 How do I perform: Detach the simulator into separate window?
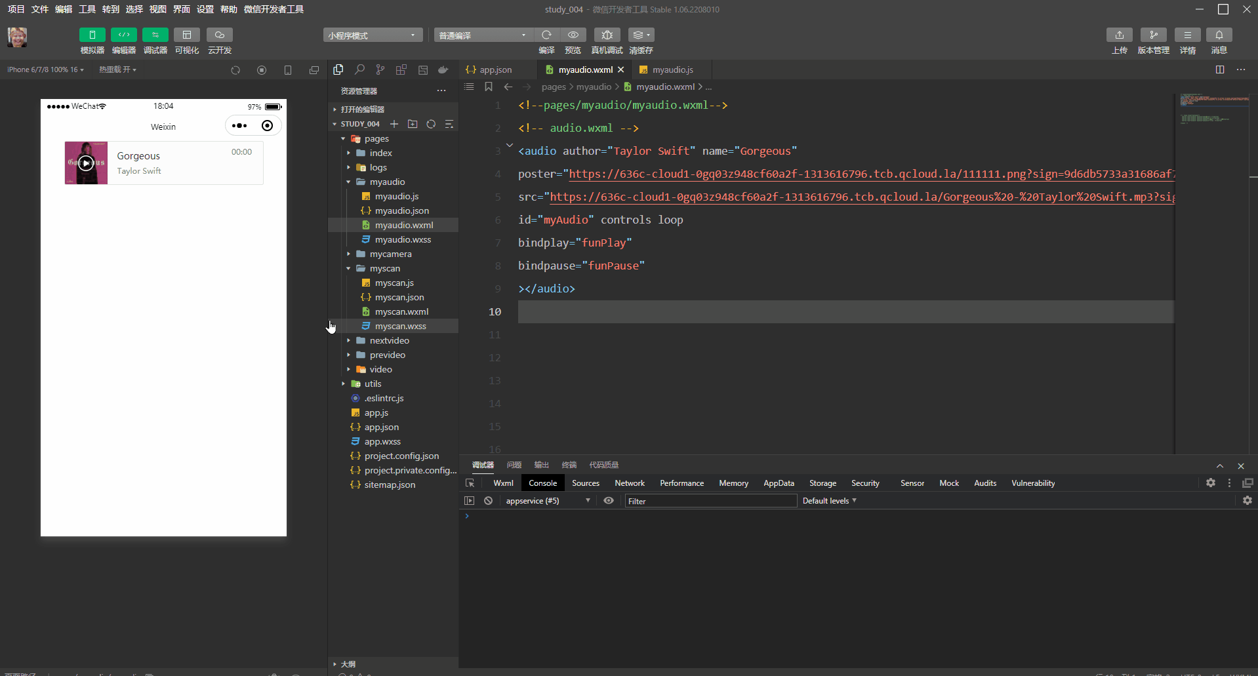click(x=314, y=70)
